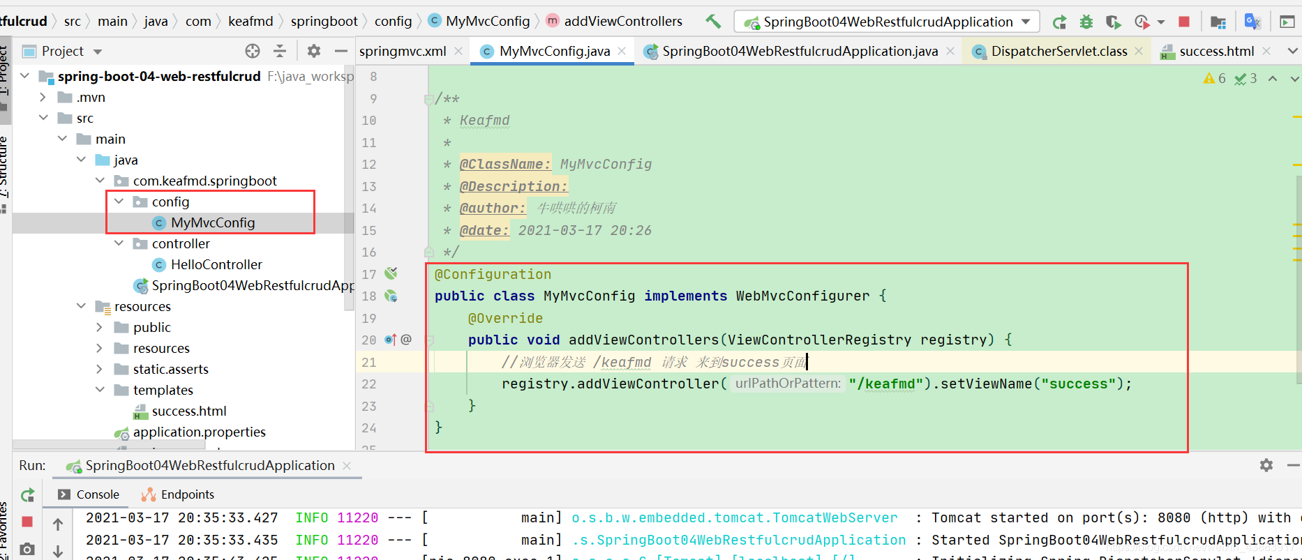1302x560 pixels.
Task: Click the warnings count indicator
Action: 1215,78
